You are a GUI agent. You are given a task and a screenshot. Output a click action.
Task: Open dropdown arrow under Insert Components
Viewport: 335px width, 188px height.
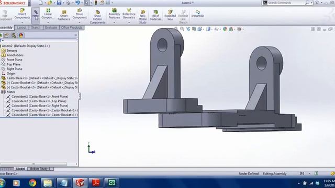22,22
